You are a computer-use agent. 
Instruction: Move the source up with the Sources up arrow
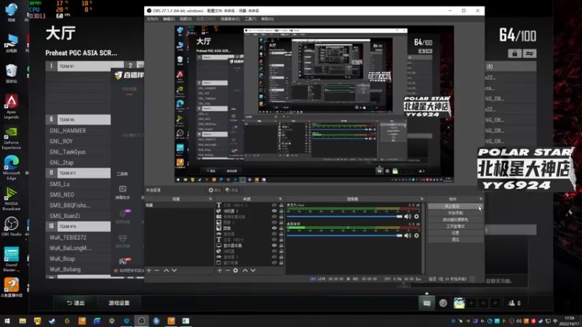click(x=245, y=270)
